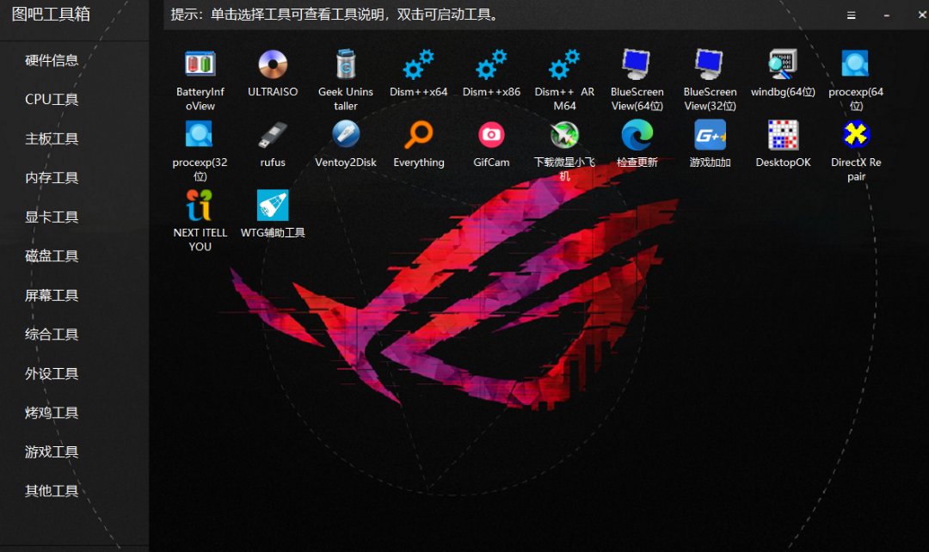Screen dimensions: 929x552
Task: Click the DirectX Repair icon
Action: (x=856, y=135)
